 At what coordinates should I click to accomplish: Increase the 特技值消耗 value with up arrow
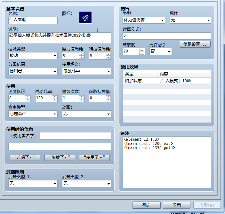point(108,54)
